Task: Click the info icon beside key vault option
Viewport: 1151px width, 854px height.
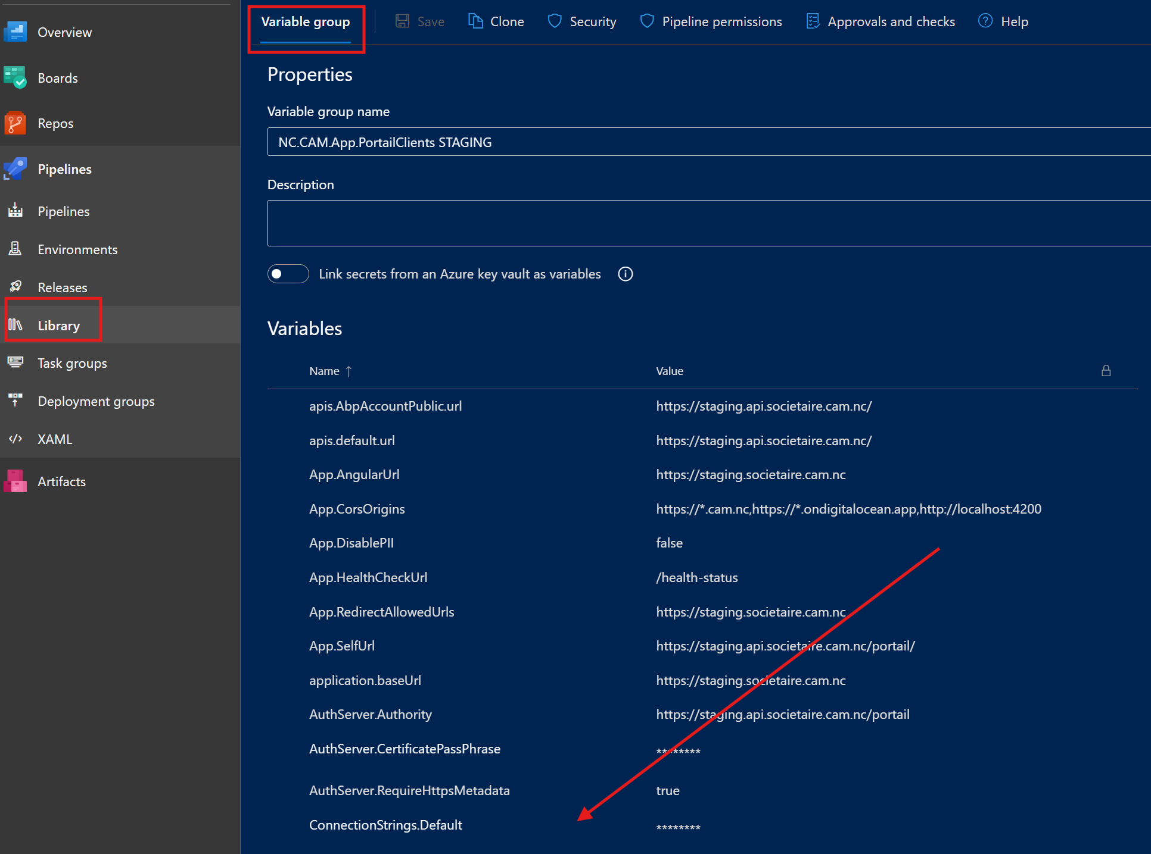Action: click(625, 274)
